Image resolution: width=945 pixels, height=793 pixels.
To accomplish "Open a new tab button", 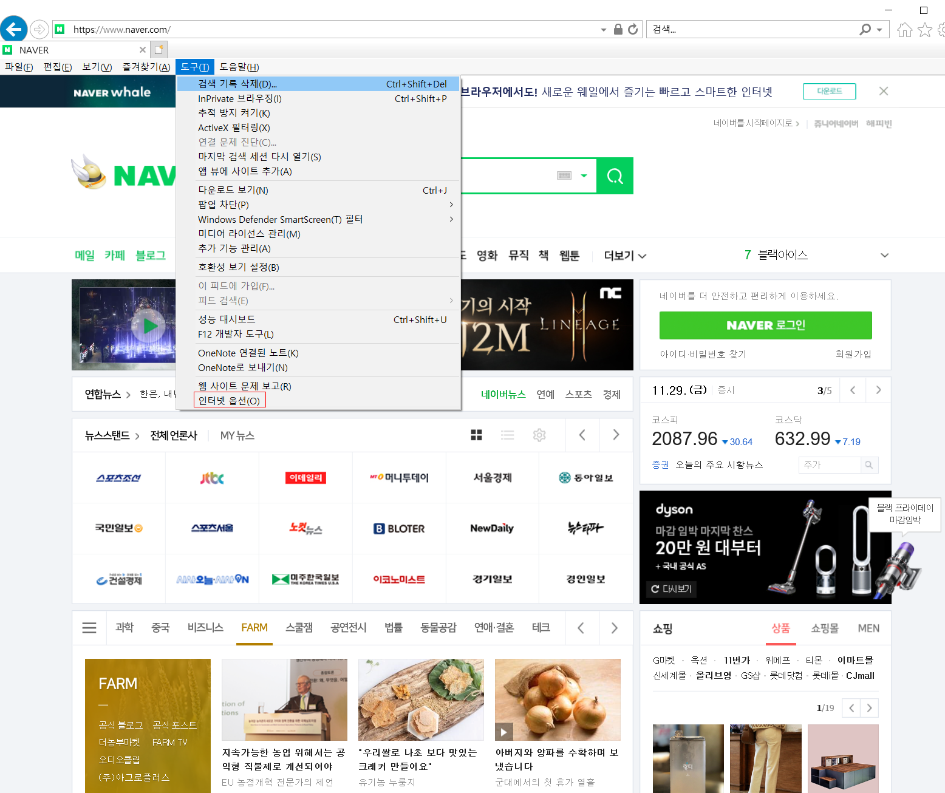I will pos(159,50).
